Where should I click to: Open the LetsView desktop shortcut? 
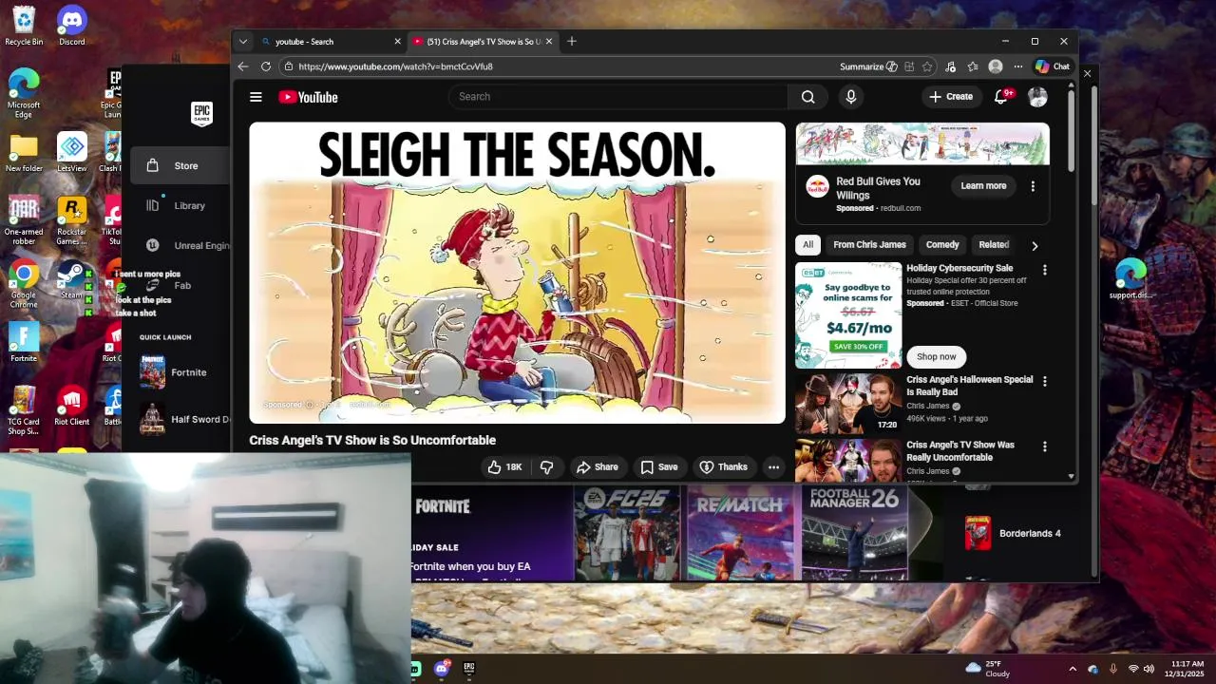pyautogui.click(x=72, y=153)
